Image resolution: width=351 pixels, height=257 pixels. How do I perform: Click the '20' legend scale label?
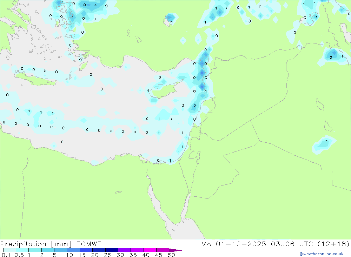coord(95,255)
